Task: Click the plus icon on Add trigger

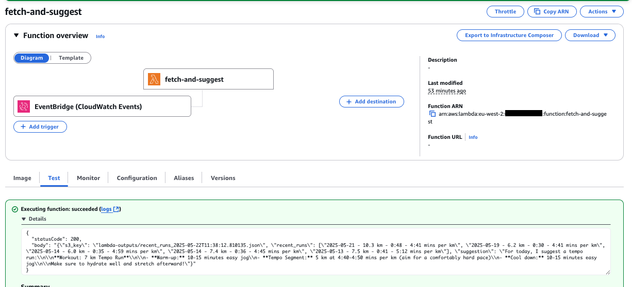Action: click(23, 127)
